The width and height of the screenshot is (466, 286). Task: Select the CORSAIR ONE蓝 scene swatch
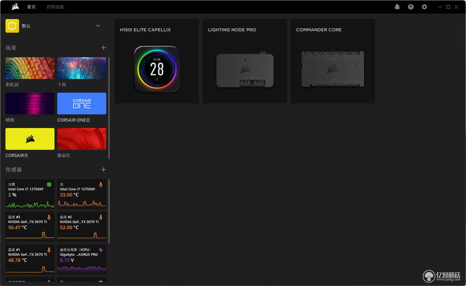point(82,104)
